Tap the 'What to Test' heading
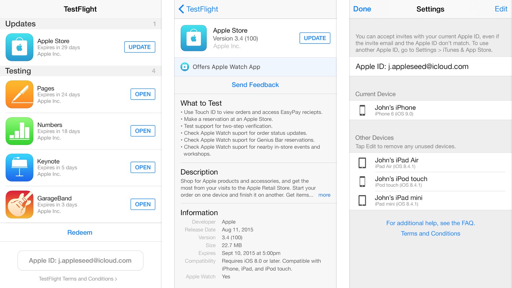 [x=201, y=103]
